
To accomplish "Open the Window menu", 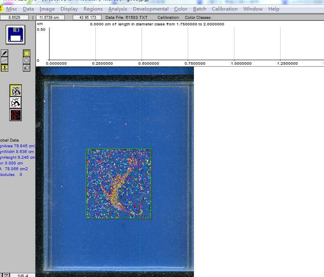I will click(253, 9).
